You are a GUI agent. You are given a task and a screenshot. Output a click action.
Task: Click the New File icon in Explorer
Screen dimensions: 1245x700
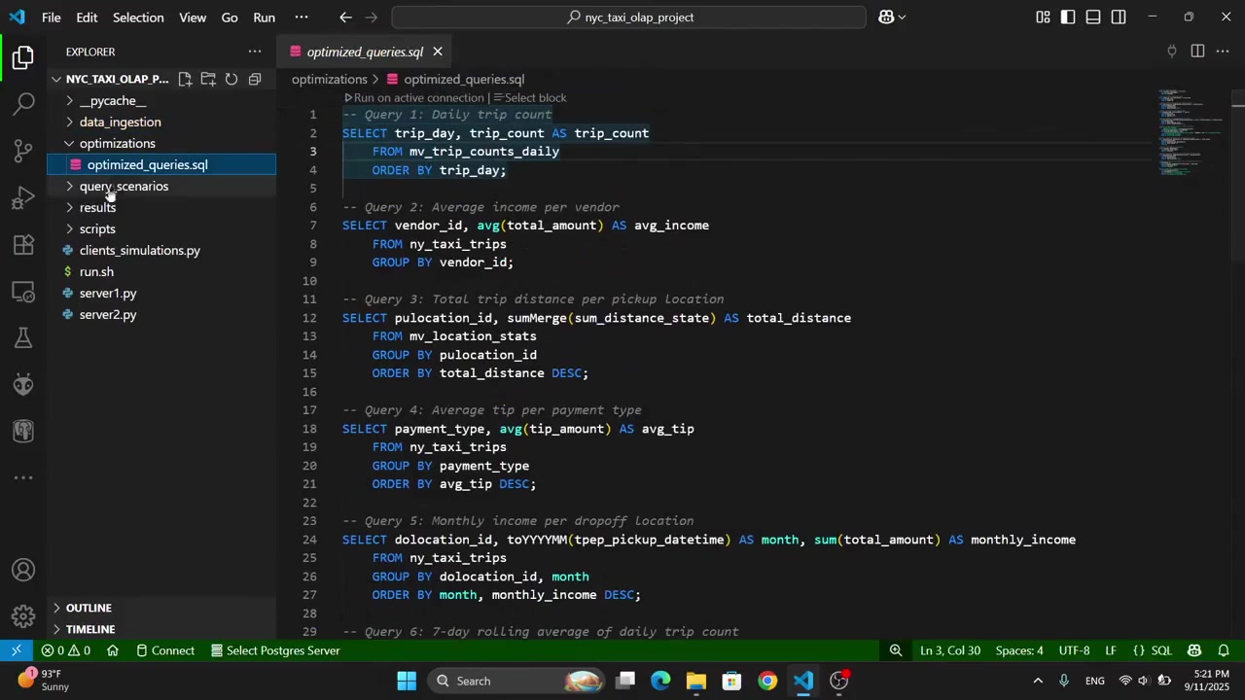pyautogui.click(x=185, y=79)
